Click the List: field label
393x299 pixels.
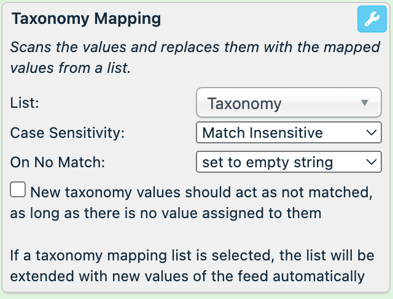tap(25, 103)
